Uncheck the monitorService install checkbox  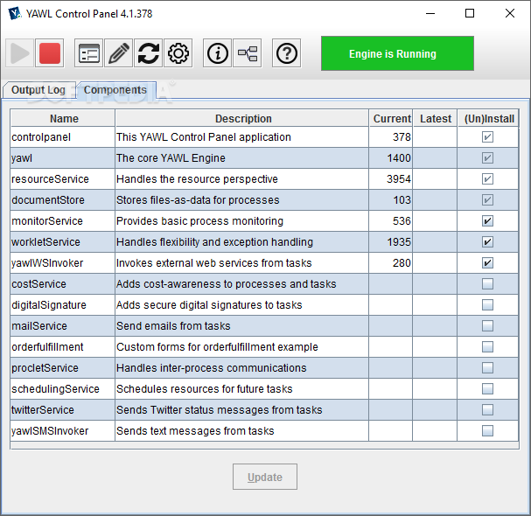pyautogui.click(x=487, y=221)
